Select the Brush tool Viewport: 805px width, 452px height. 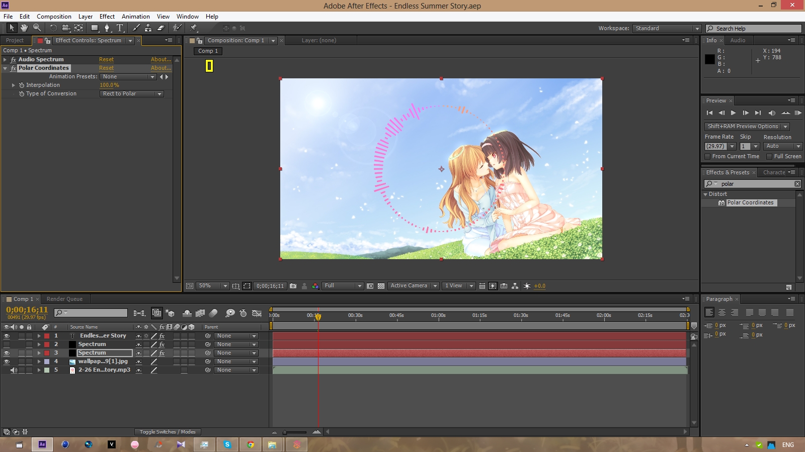click(x=136, y=28)
